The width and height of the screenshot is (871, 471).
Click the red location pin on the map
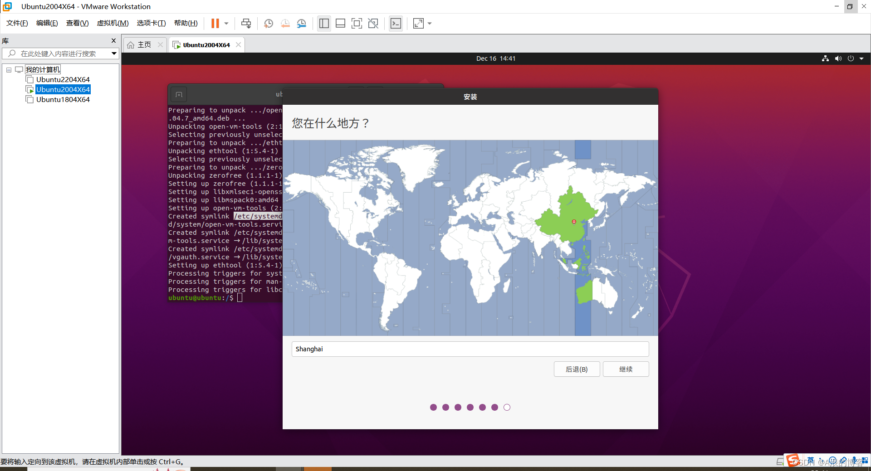(574, 222)
